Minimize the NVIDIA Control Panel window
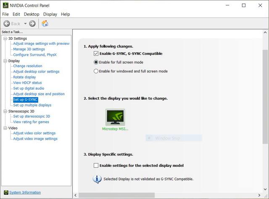Viewport: 269px width, 199px height. pyautogui.click(x=227, y=5)
